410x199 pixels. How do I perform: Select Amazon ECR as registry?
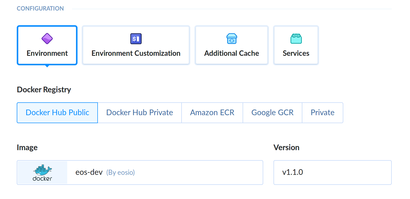pos(212,113)
